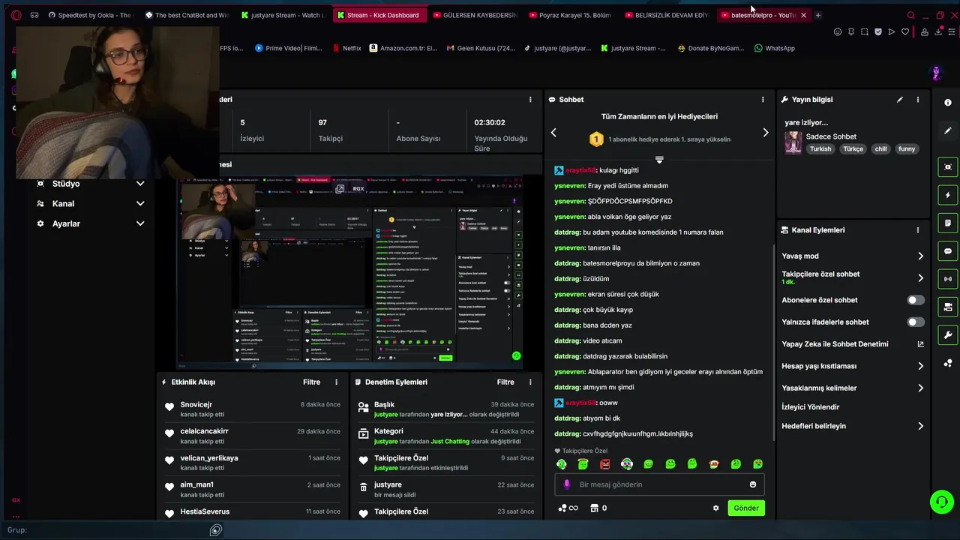Click the Sadece Sohbet category thumbnail
Viewport: 960px width, 540px height.
pos(793,142)
